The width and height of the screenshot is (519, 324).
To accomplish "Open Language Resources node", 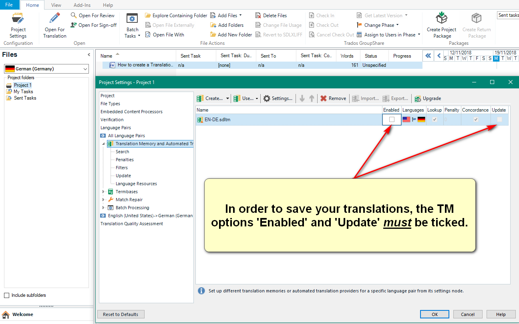I will 136,184.
